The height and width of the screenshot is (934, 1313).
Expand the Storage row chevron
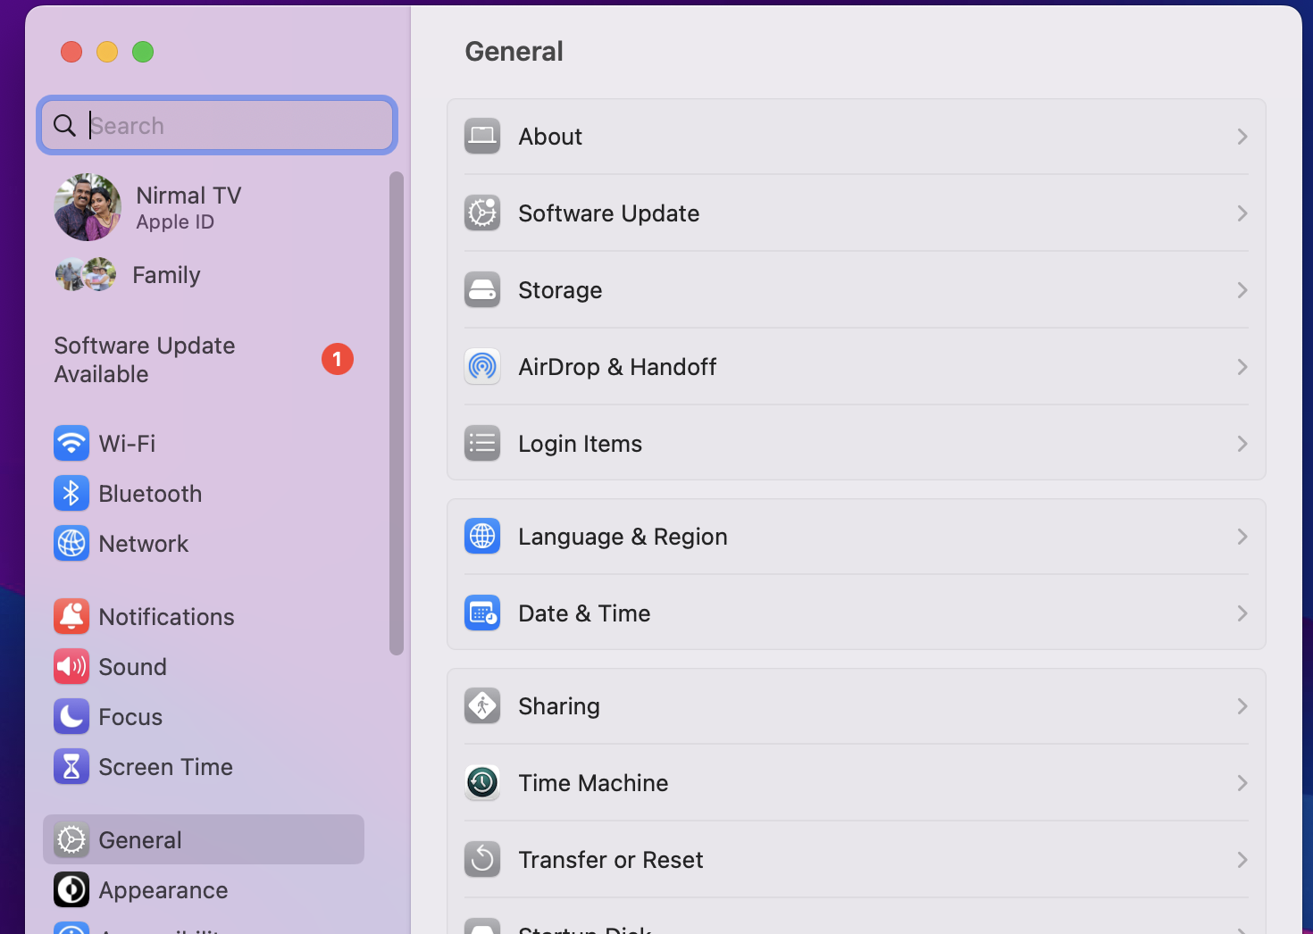1242,290
